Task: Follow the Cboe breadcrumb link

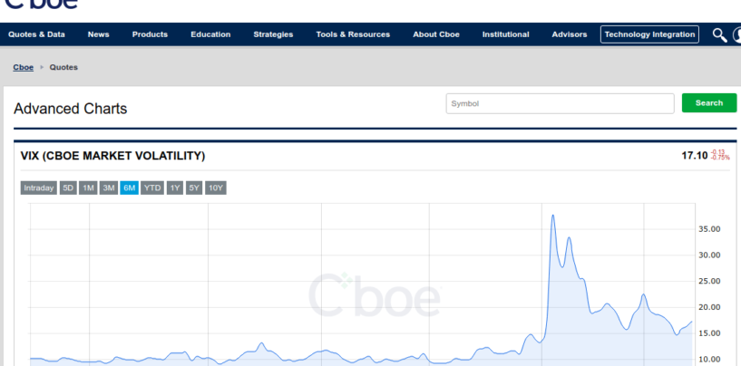Action: tap(24, 67)
